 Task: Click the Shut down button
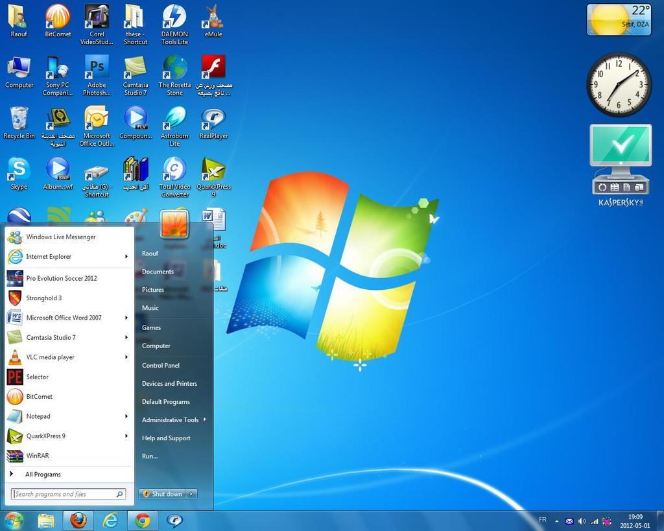(163, 494)
